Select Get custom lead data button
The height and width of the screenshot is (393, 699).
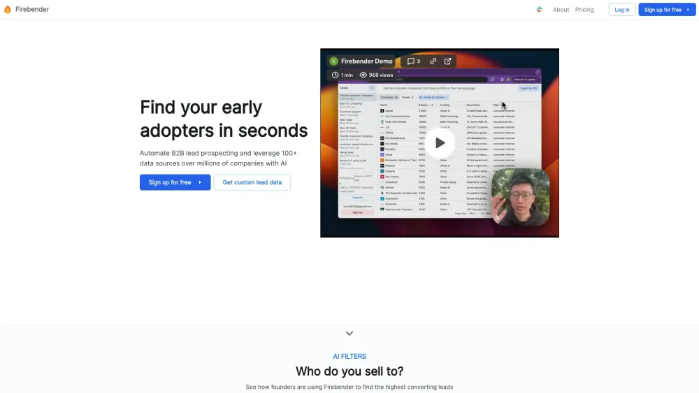(252, 182)
